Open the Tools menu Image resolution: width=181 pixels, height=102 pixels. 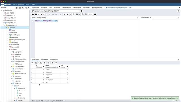coord(28,5)
